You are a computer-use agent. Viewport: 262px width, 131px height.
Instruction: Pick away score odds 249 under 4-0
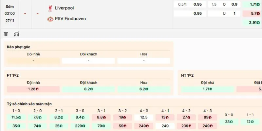[x=144, y=126]
